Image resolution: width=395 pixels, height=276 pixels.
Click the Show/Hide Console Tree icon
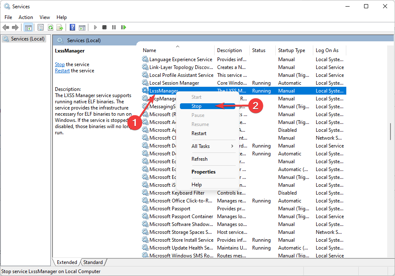[28, 27]
